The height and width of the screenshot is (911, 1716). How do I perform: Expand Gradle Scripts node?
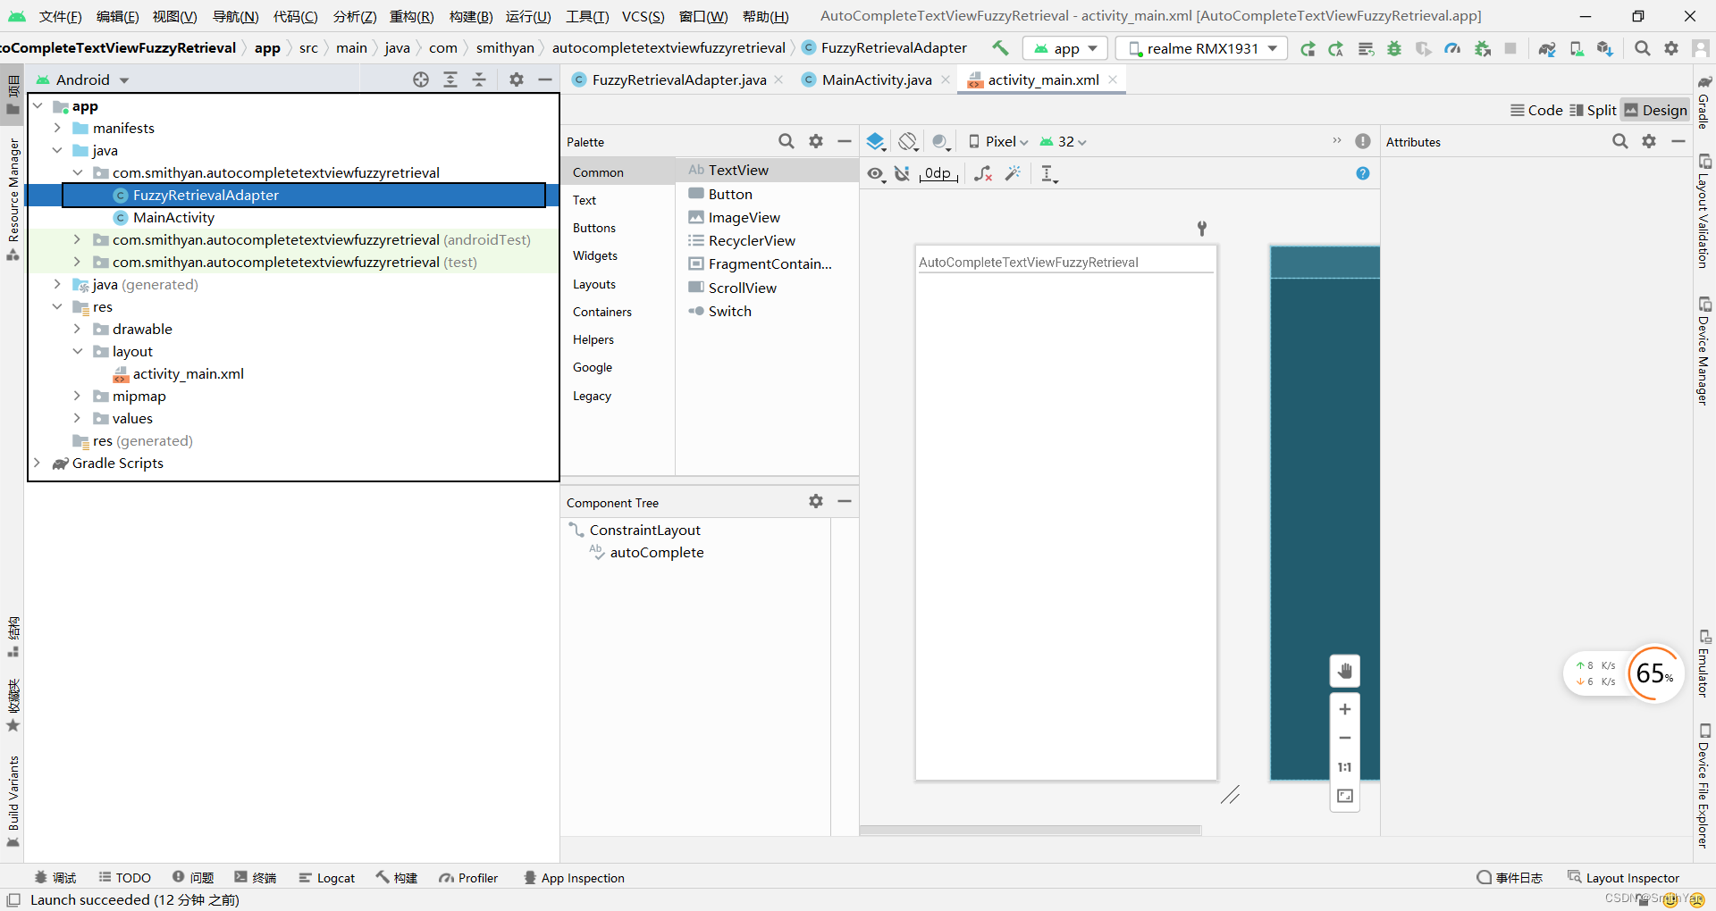pos(38,463)
